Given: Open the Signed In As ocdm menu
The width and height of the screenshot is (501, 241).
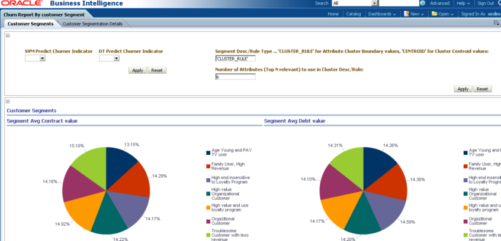Looking at the screenshot, I should [481, 14].
